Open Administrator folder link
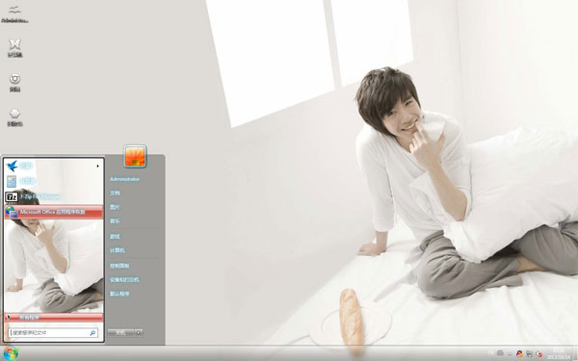 tap(124, 179)
